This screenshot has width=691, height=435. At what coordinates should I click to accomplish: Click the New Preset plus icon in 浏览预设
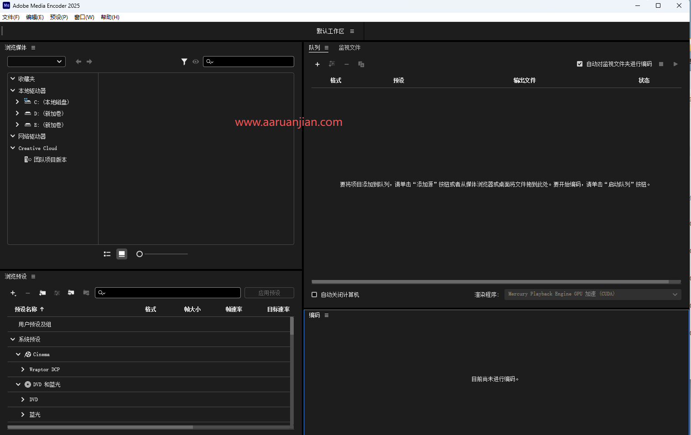pos(13,293)
